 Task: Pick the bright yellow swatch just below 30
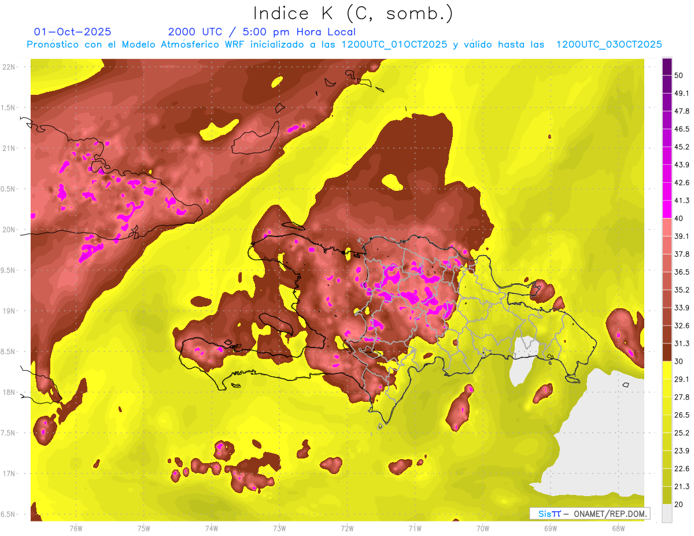[667, 370]
